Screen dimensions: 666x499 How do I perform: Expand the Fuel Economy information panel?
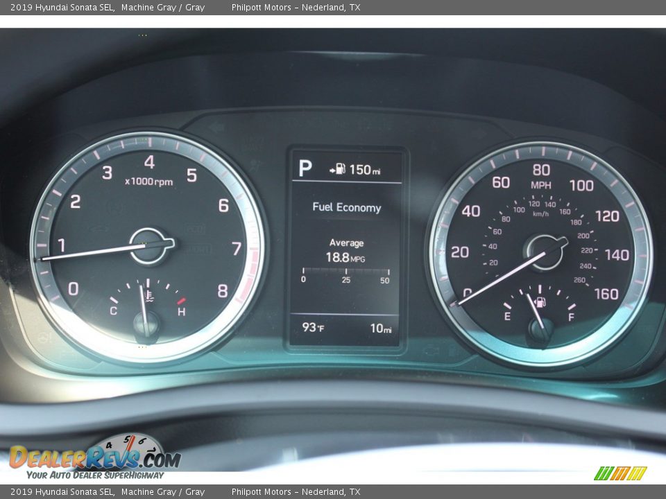347,208
